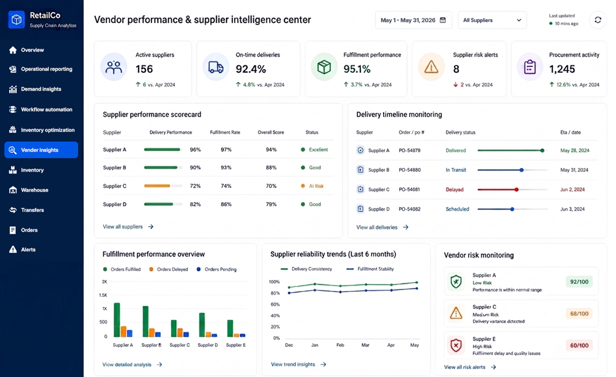Click Supplier A green fulfilled bar in chart

[116, 320]
